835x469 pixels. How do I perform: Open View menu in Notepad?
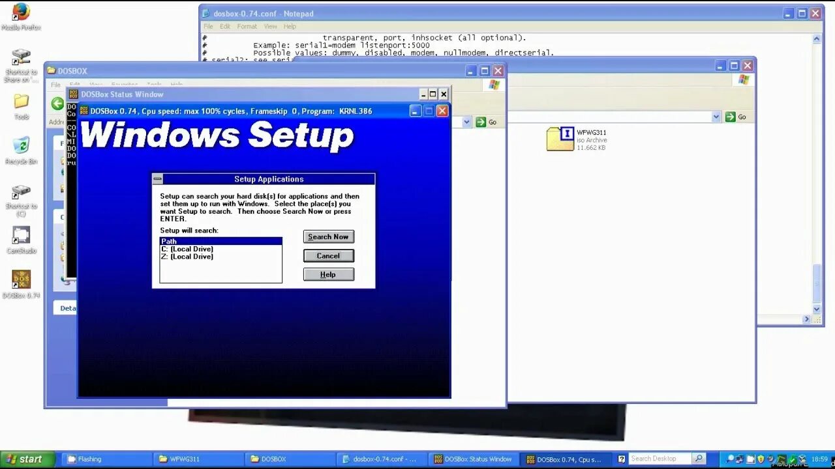point(270,27)
